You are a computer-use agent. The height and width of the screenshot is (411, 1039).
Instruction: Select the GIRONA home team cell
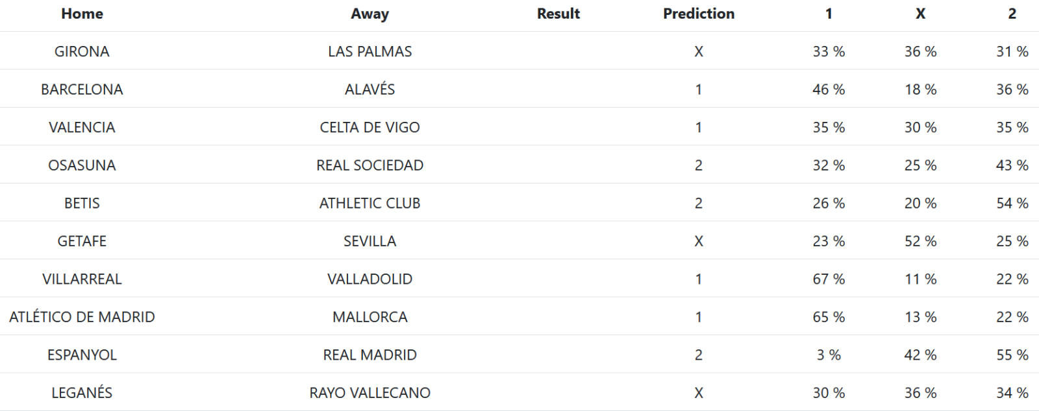click(82, 51)
